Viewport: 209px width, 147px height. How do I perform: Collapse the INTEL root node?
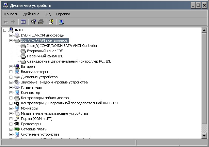(5, 30)
